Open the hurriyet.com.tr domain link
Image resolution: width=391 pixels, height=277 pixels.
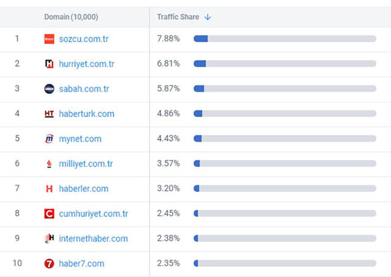click(87, 64)
